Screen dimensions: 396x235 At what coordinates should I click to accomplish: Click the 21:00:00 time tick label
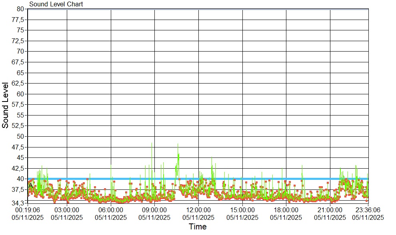[x=330, y=210]
